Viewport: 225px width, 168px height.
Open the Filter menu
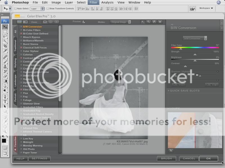[93, 3]
